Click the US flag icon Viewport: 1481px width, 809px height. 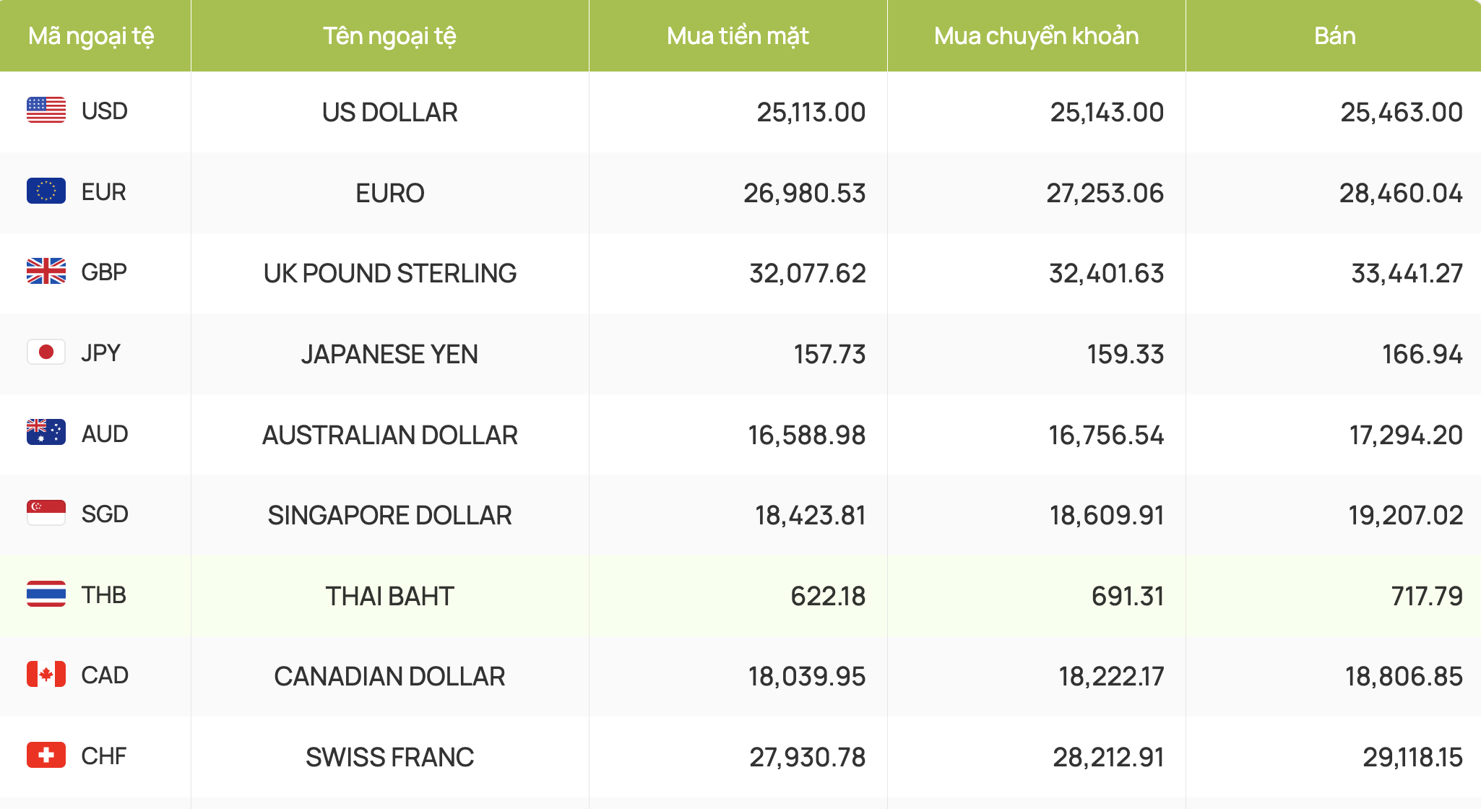click(x=46, y=111)
